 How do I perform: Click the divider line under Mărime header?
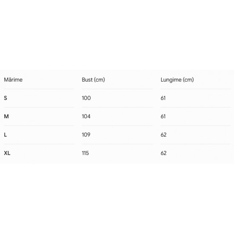tap(39, 89)
